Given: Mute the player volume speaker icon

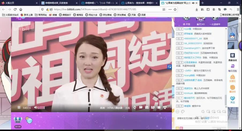Looking at the screenshot, I should pyautogui.click(x=35, y=108).
